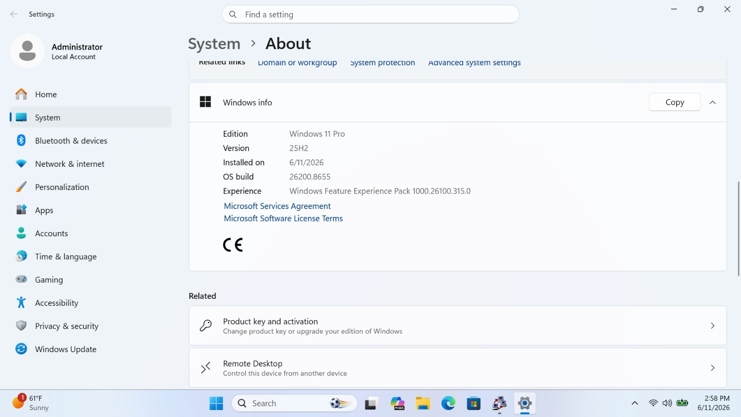Show hidden tray icons chevron
Screen dimensions: 741x417
(x=635, y=403)
